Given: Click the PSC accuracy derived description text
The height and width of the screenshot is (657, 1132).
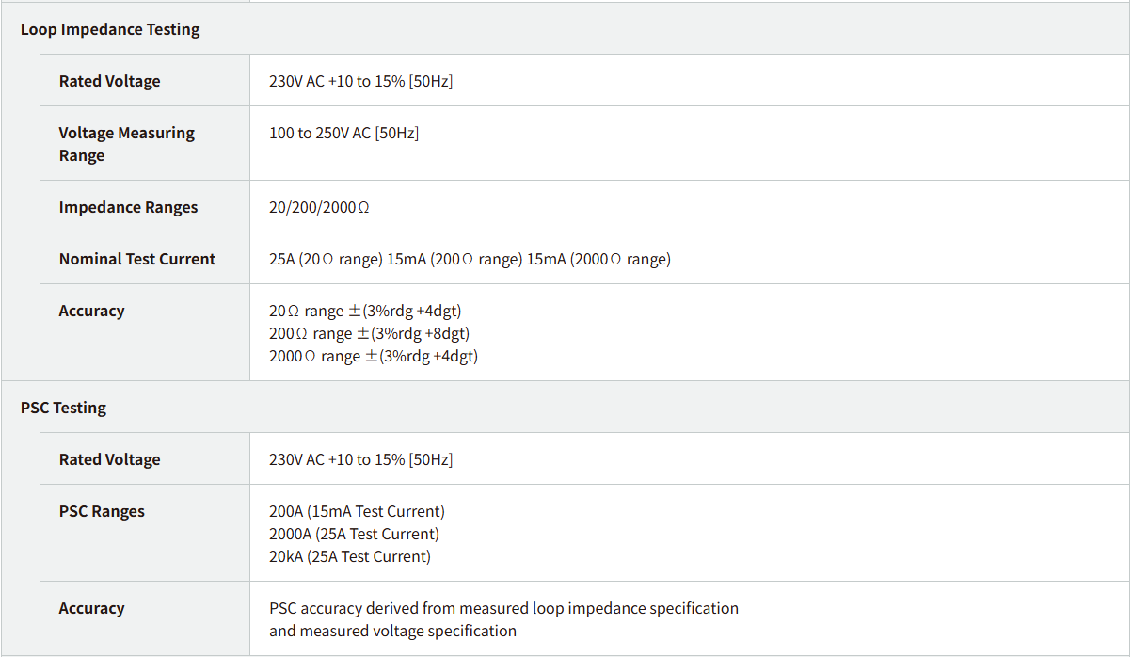Looking at the screenshot, I should click(503, 608).
